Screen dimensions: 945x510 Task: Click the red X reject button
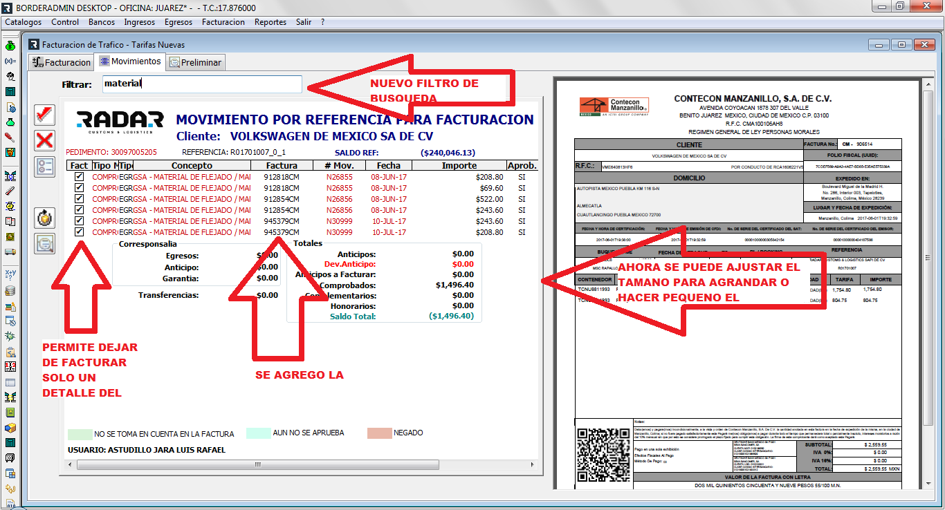coord(45,141)
